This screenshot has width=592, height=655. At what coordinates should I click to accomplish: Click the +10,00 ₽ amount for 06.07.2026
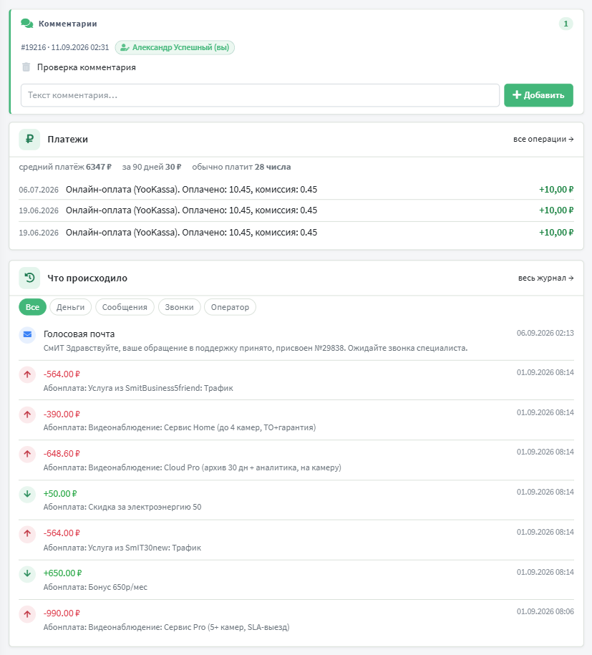(x=556, y=189)
